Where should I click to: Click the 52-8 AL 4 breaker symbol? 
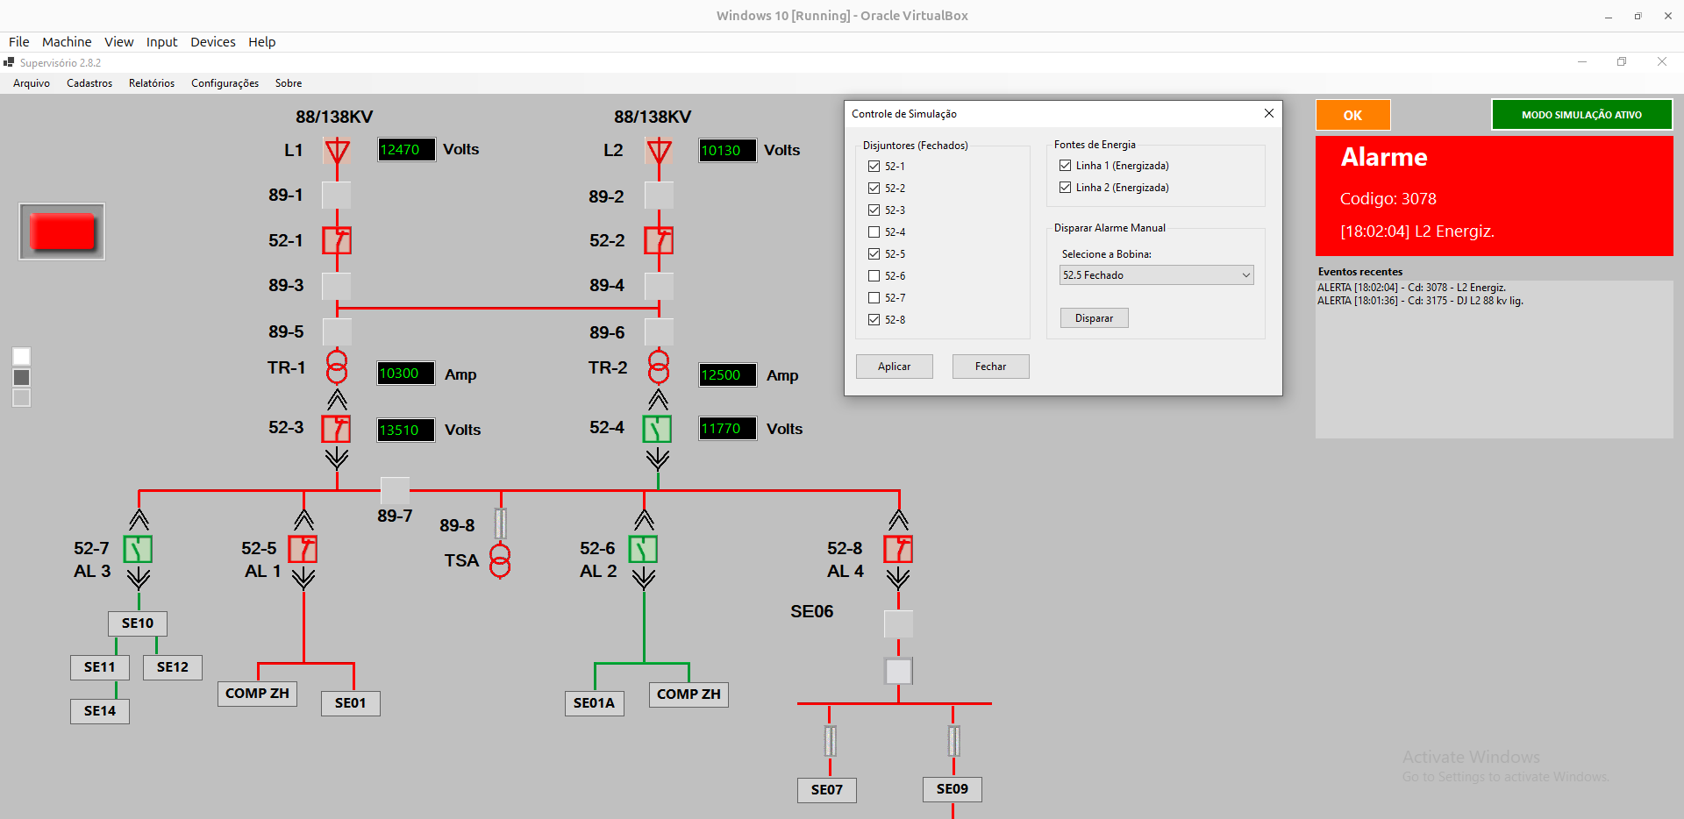point(898,549)
